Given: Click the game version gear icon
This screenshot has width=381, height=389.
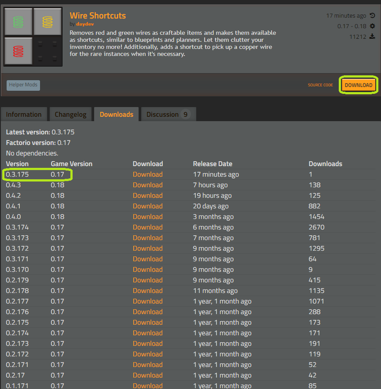Looking at the screenshot, I should coord(372,26).
